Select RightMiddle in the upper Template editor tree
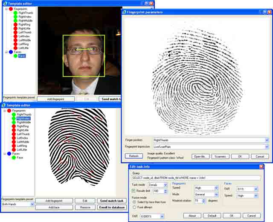The width and height of the screenshot is (273, 222). (26, 20)
